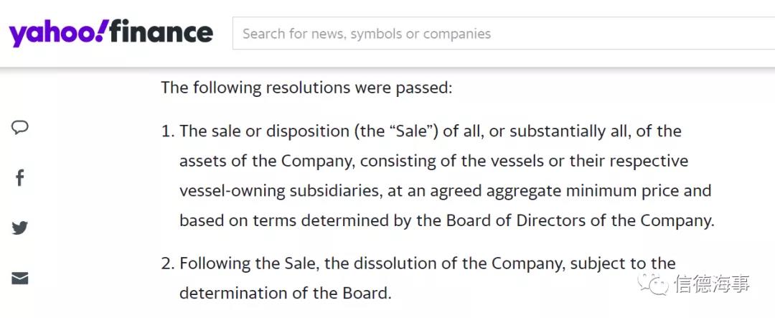Click the line starting "assets of the Company"
The width and height of the screenshot is (775, 318).
pyautogui.click(x=433, y=161)
